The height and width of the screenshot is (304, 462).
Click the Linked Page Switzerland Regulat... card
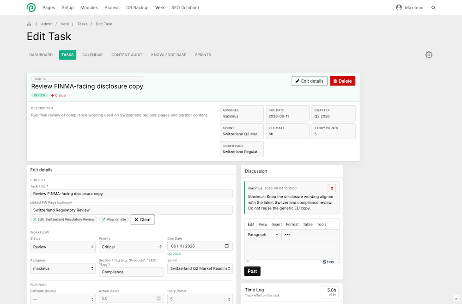pyautogui.click(x=242, y=149)
